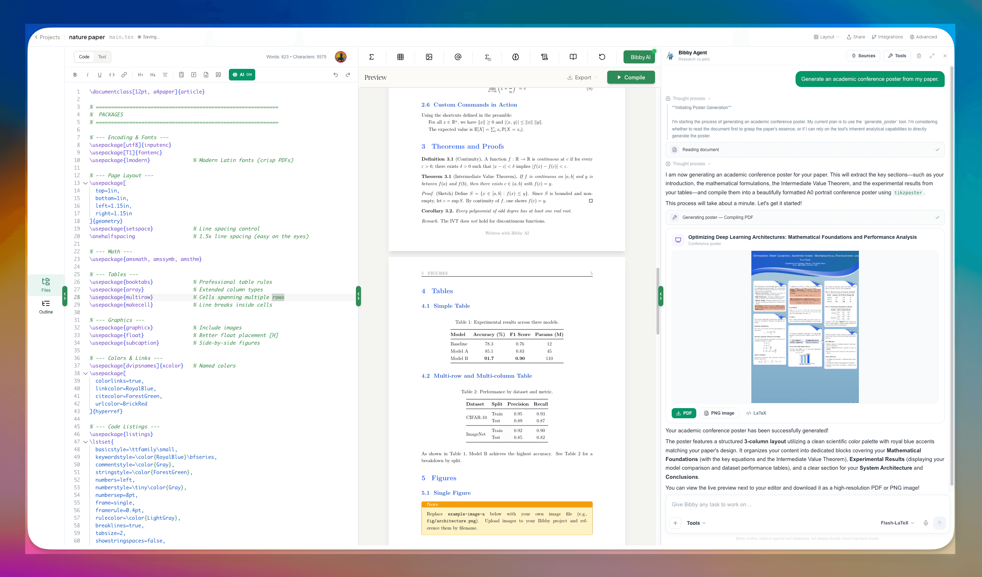
Task: Open the generated conference poster thumbnail
Action: [805, 327]
